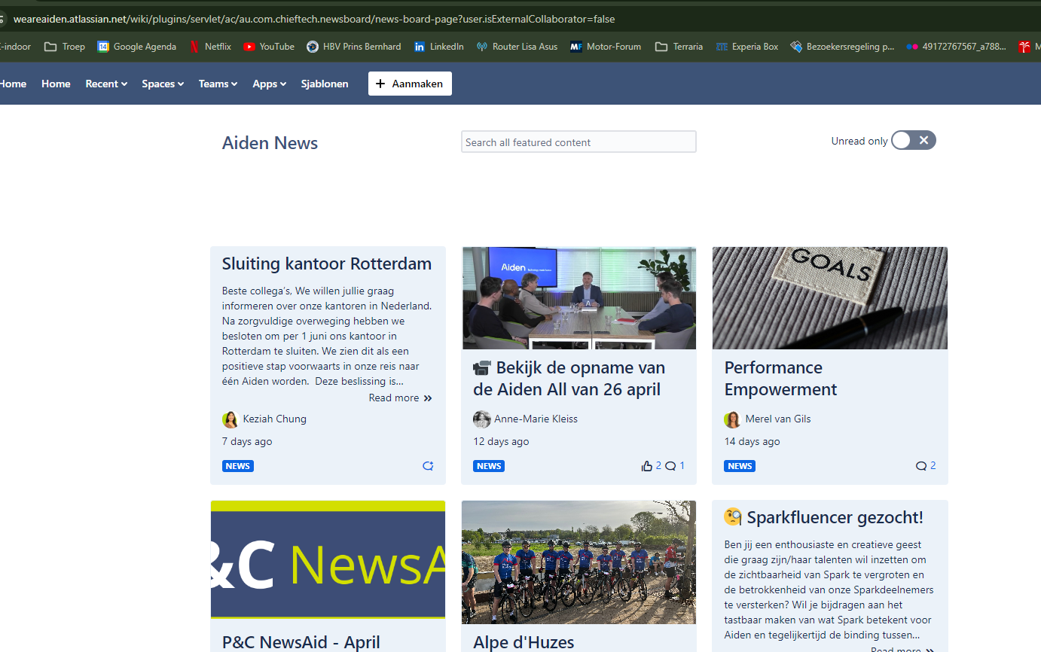Screen dimensions: 1041x652
Task: Click the Bezoekersregeling bookmark icon
Action: point(796,47)
